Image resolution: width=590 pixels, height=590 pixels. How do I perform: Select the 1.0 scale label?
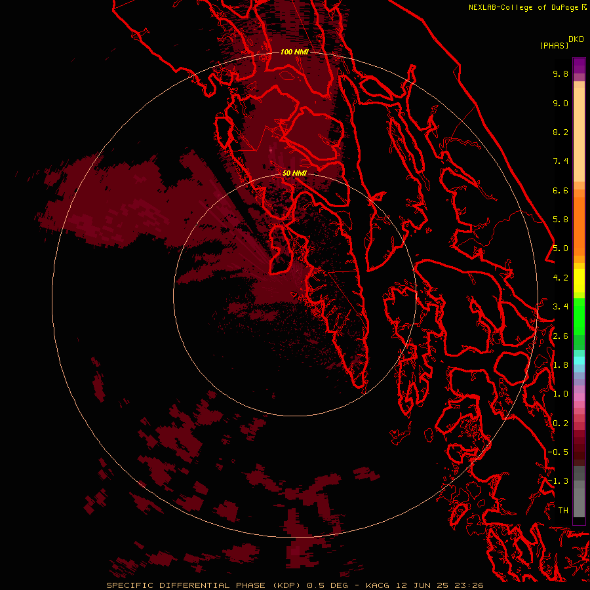(x=560, y=394)
